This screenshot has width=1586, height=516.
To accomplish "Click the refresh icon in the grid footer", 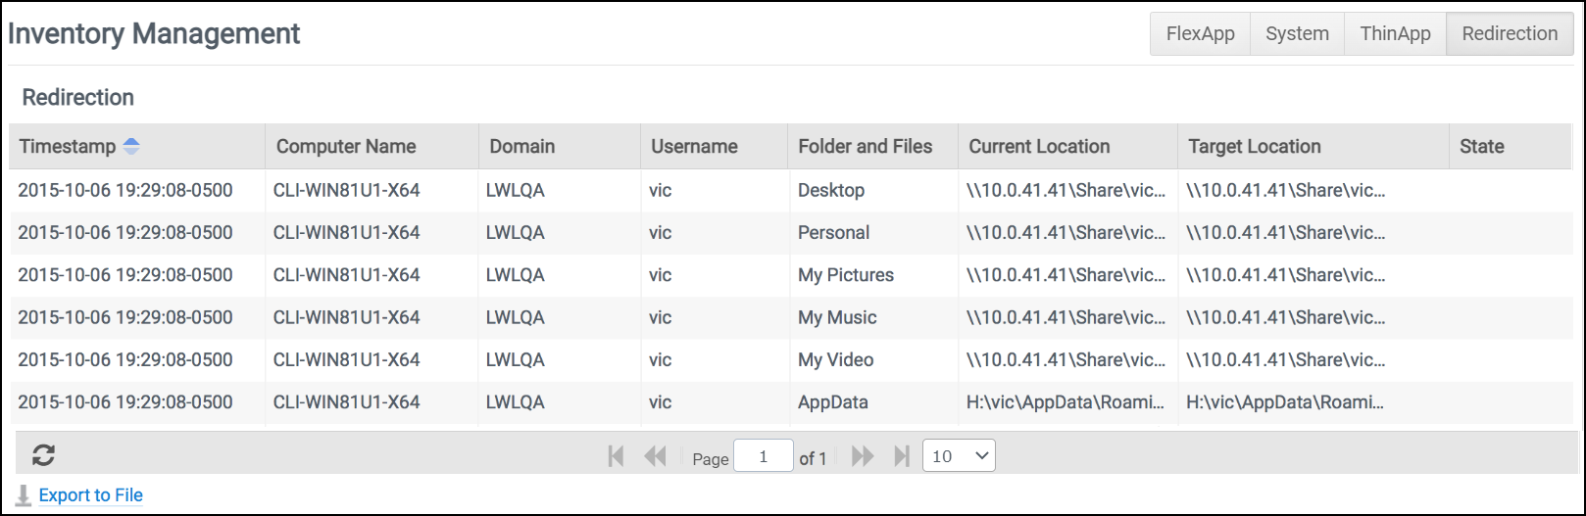I will (43, 455).
